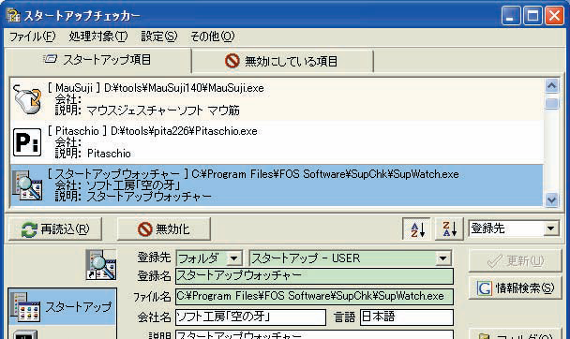
Task: Open the 設定(S) menu
Action: click(158, 37)
